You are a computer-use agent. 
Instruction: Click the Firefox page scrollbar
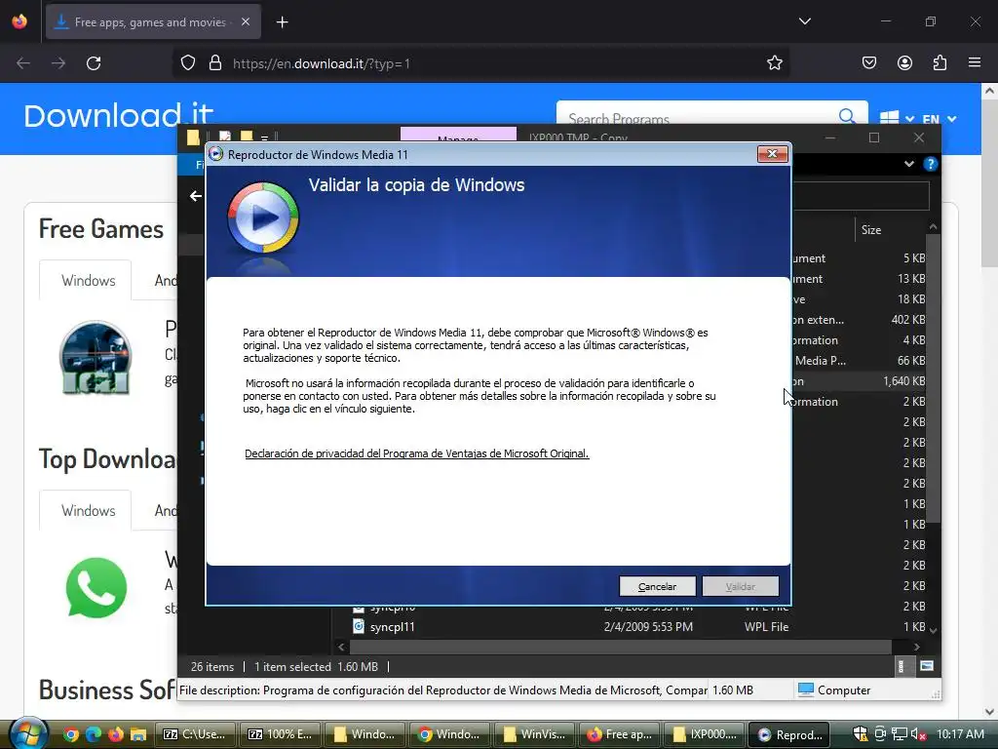[x=989, y=184]
